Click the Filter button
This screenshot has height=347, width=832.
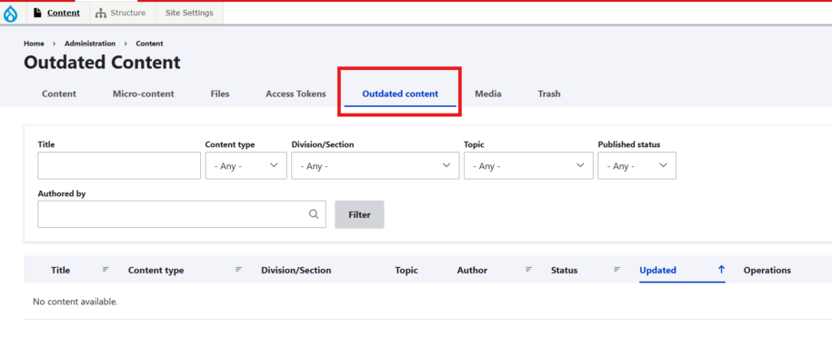tap(359, 214)
